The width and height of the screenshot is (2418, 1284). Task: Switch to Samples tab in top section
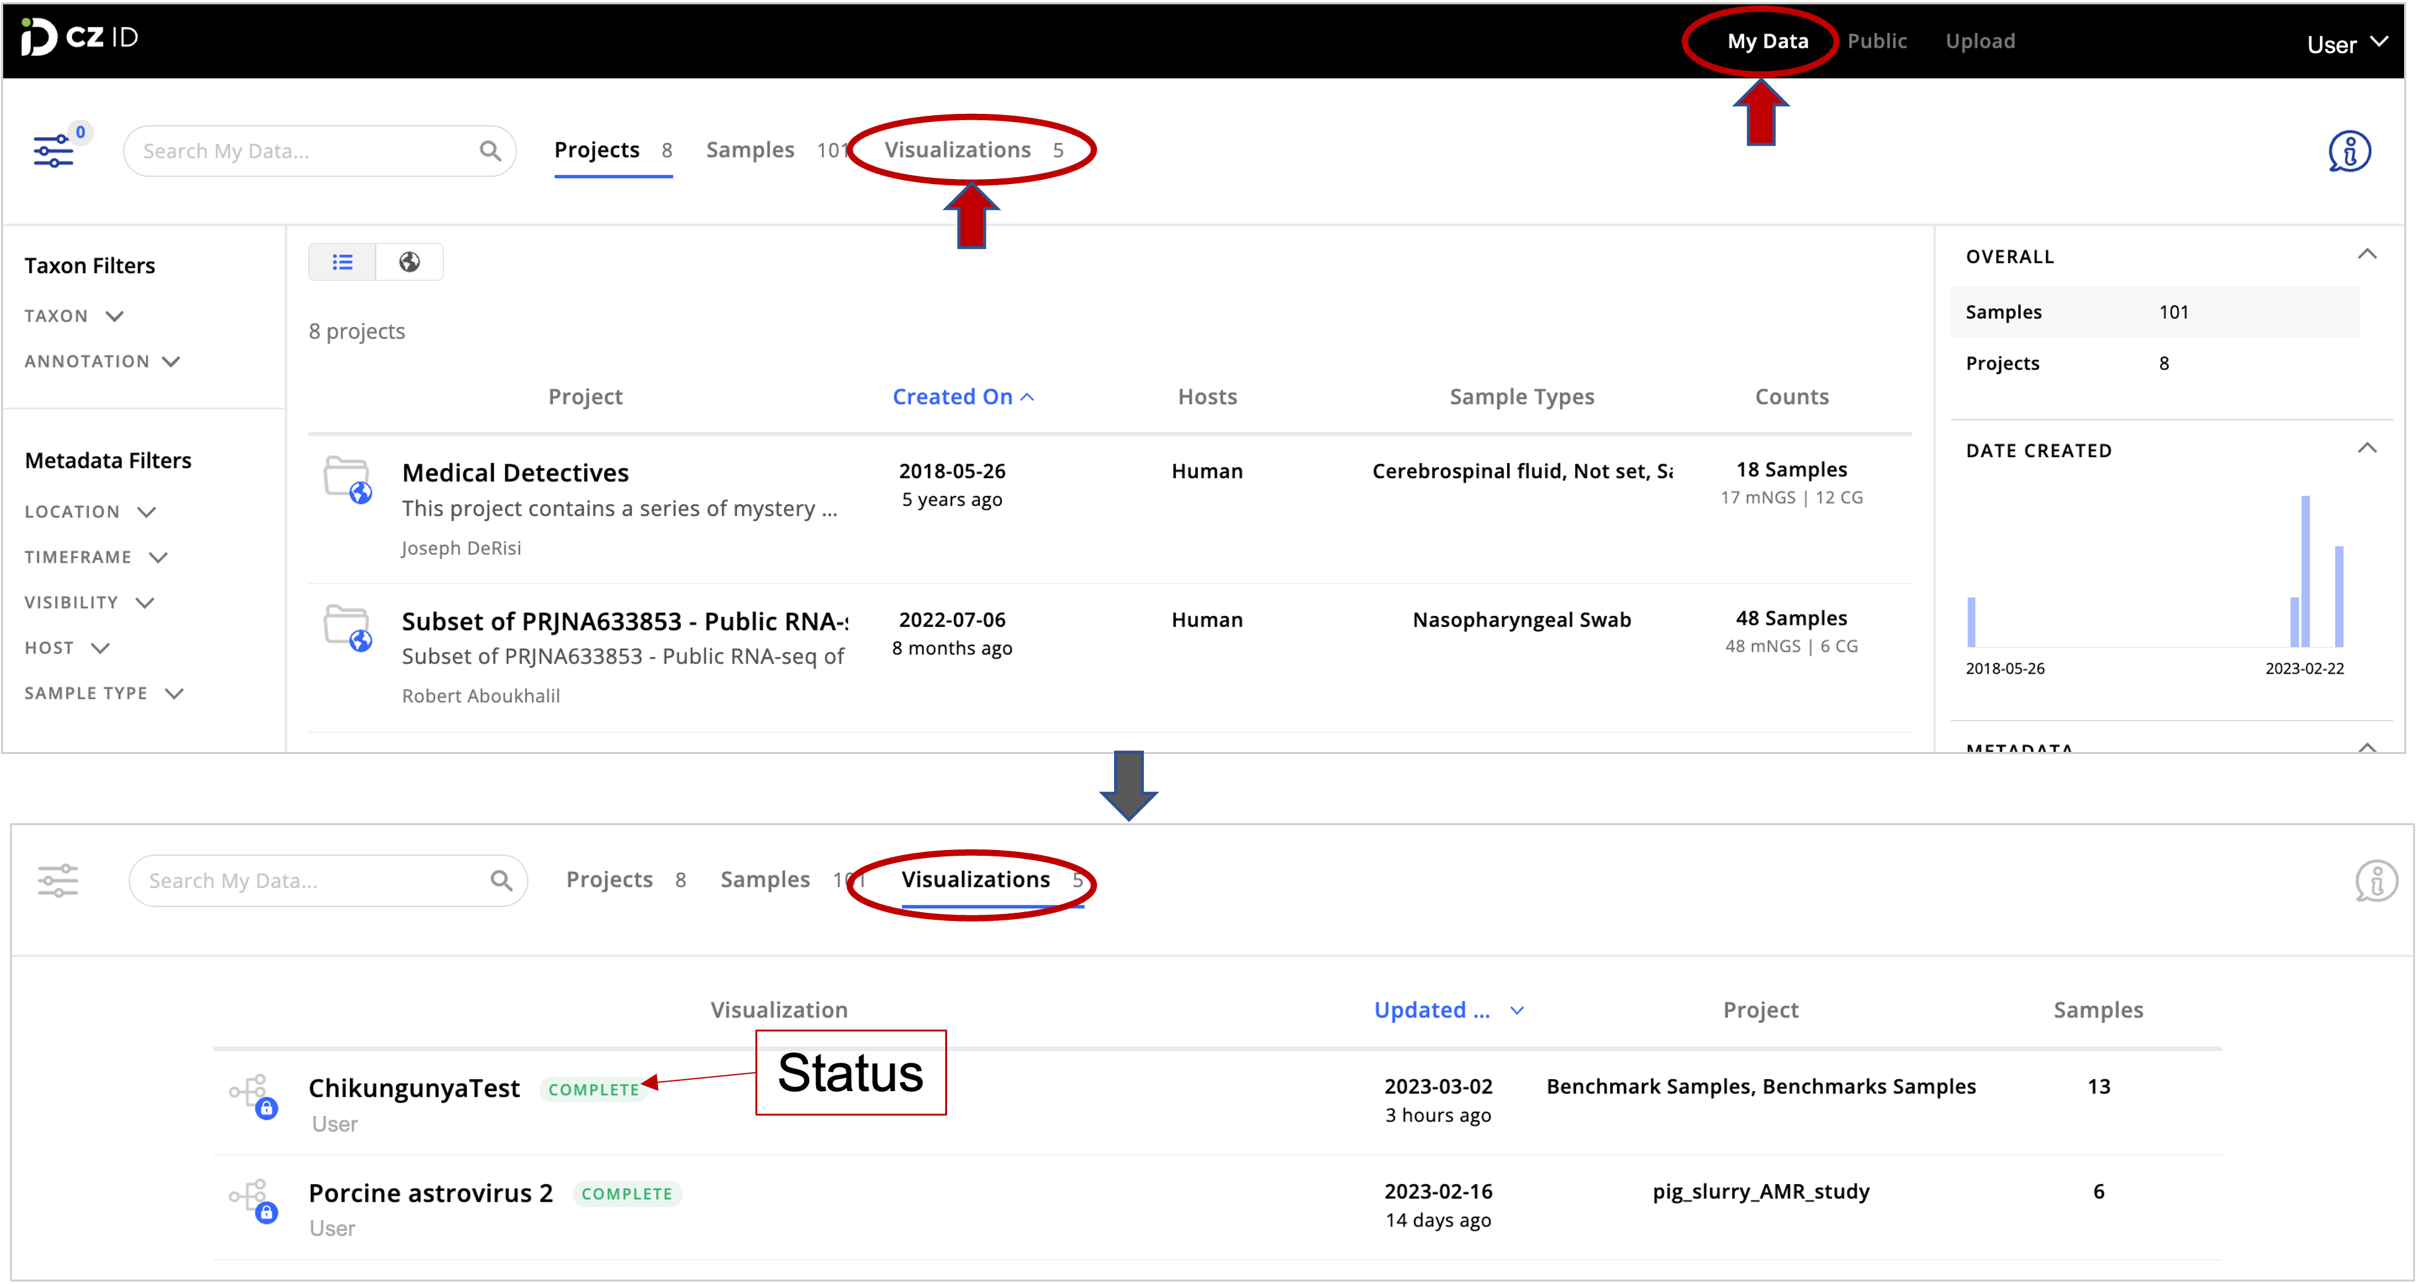[x=750, y=150]
